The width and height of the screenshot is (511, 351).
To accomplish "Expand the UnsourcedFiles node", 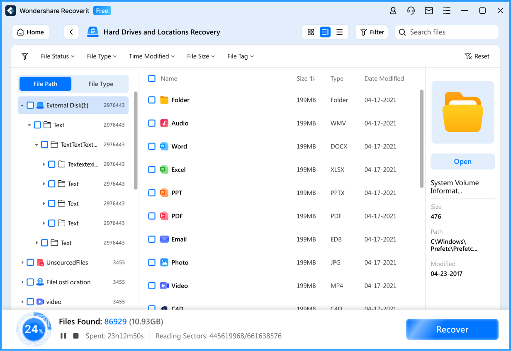I will (x=22, y=263).
